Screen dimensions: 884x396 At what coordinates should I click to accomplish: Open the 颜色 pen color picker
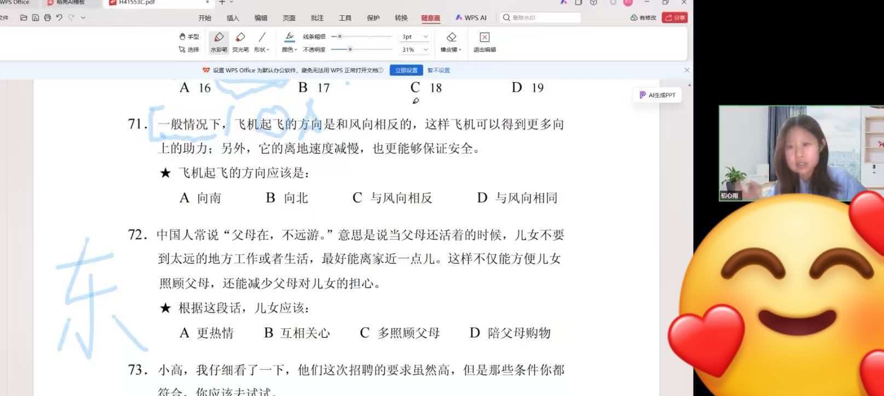click(x=290, y=42)
